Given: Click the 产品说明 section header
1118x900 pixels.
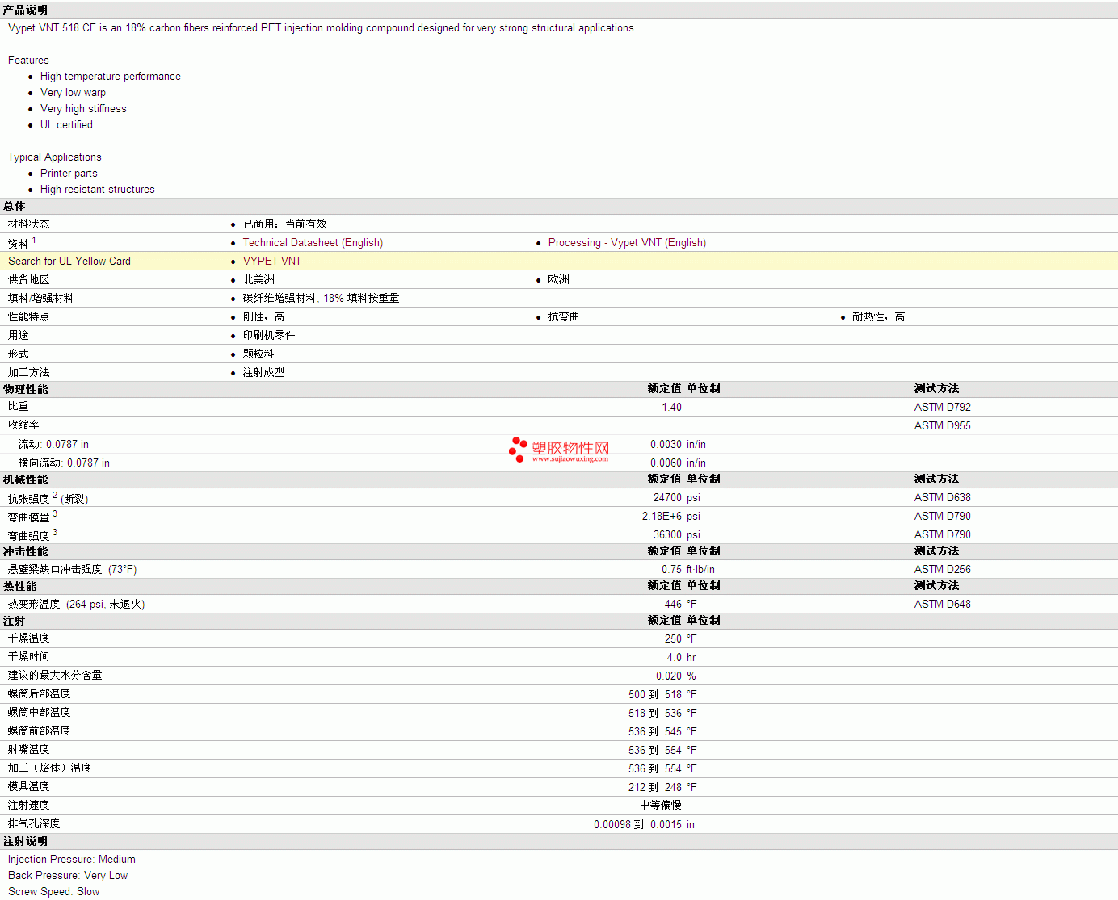Looking at the screenshot, I should tap(25, 10).
